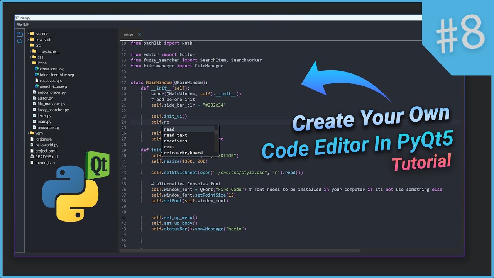Screen dimensions: 494x278
Task: Click the fuzzy_searcher.py file icon
Action: click(34, 110)
